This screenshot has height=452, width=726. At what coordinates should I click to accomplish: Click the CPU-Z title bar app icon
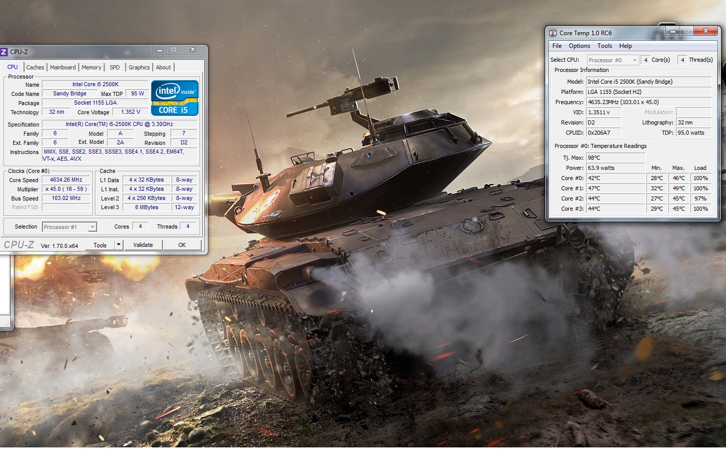4,52
